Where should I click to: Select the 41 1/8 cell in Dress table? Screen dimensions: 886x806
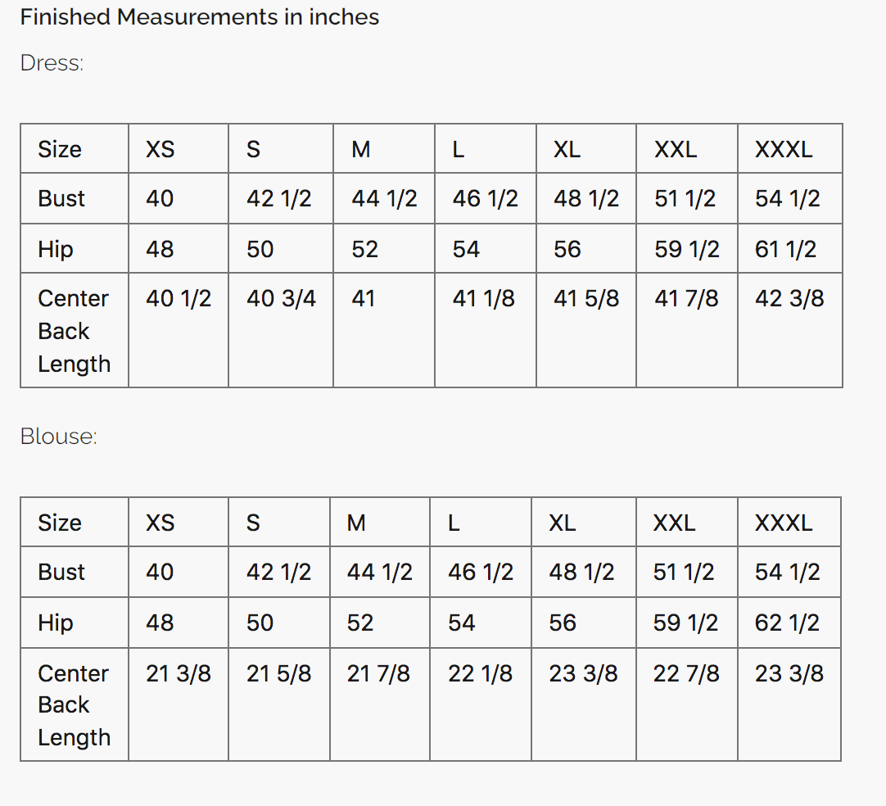coord(484,299)
